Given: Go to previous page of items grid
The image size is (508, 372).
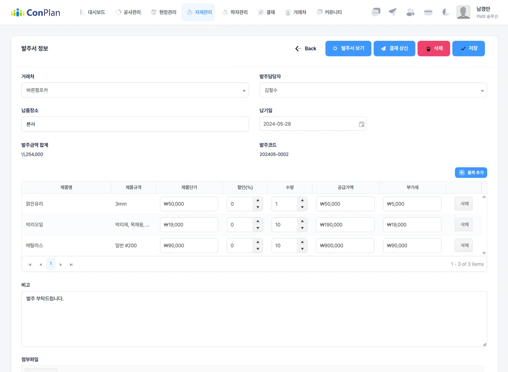Looking at the screenshot, I should 41,264.
